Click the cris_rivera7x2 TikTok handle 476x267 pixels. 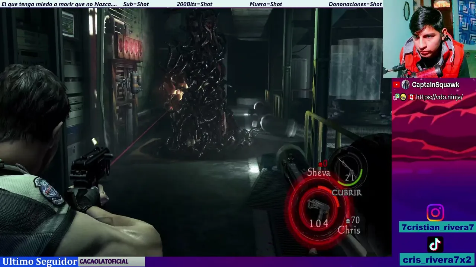coord(438,260)
